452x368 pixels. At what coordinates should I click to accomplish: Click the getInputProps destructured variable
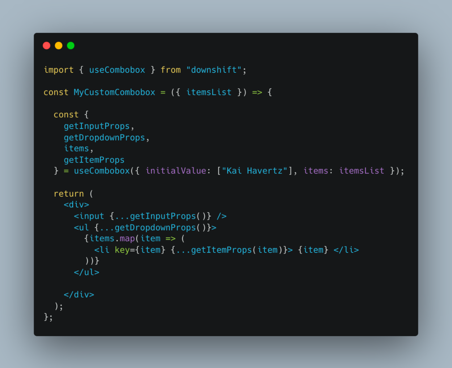pos(97,126)
